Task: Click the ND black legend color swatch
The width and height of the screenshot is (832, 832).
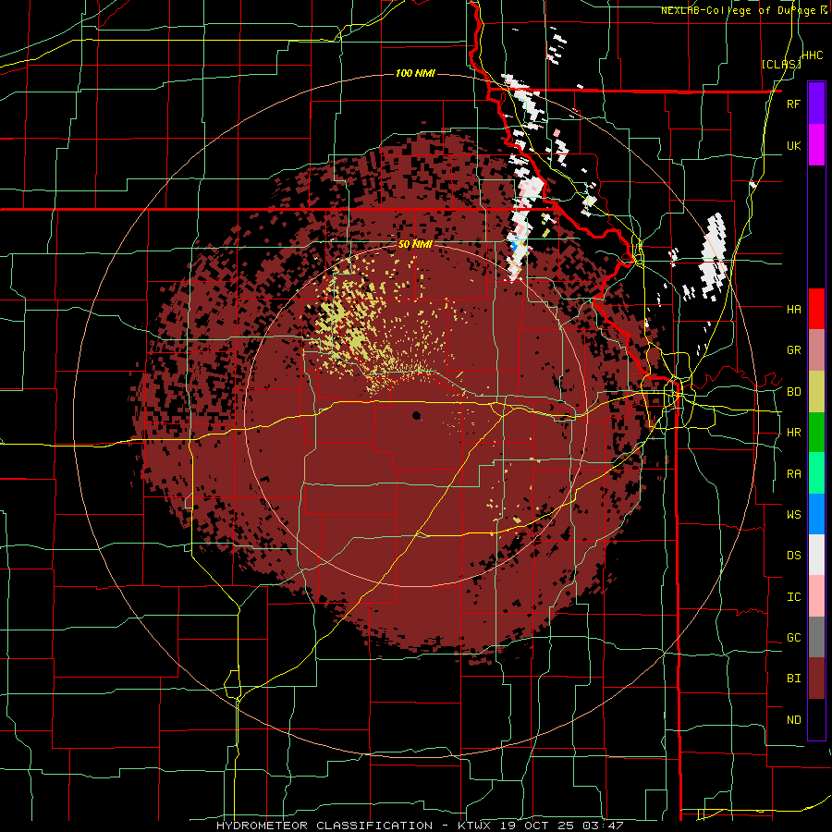Action: coord(816,719)
